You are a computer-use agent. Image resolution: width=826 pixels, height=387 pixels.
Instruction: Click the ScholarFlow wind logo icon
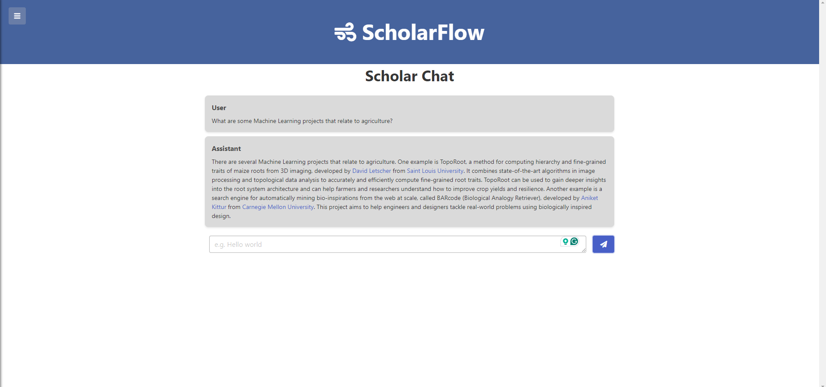coord(345,32)
